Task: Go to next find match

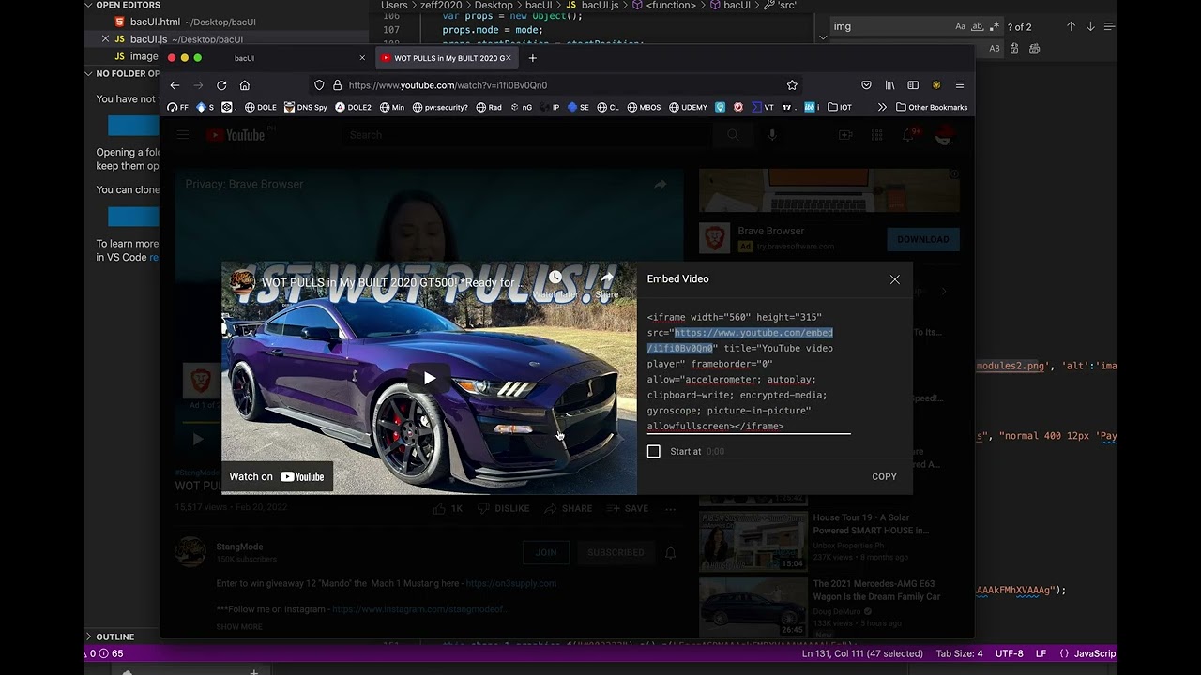Action: (x=1090, y=26)
